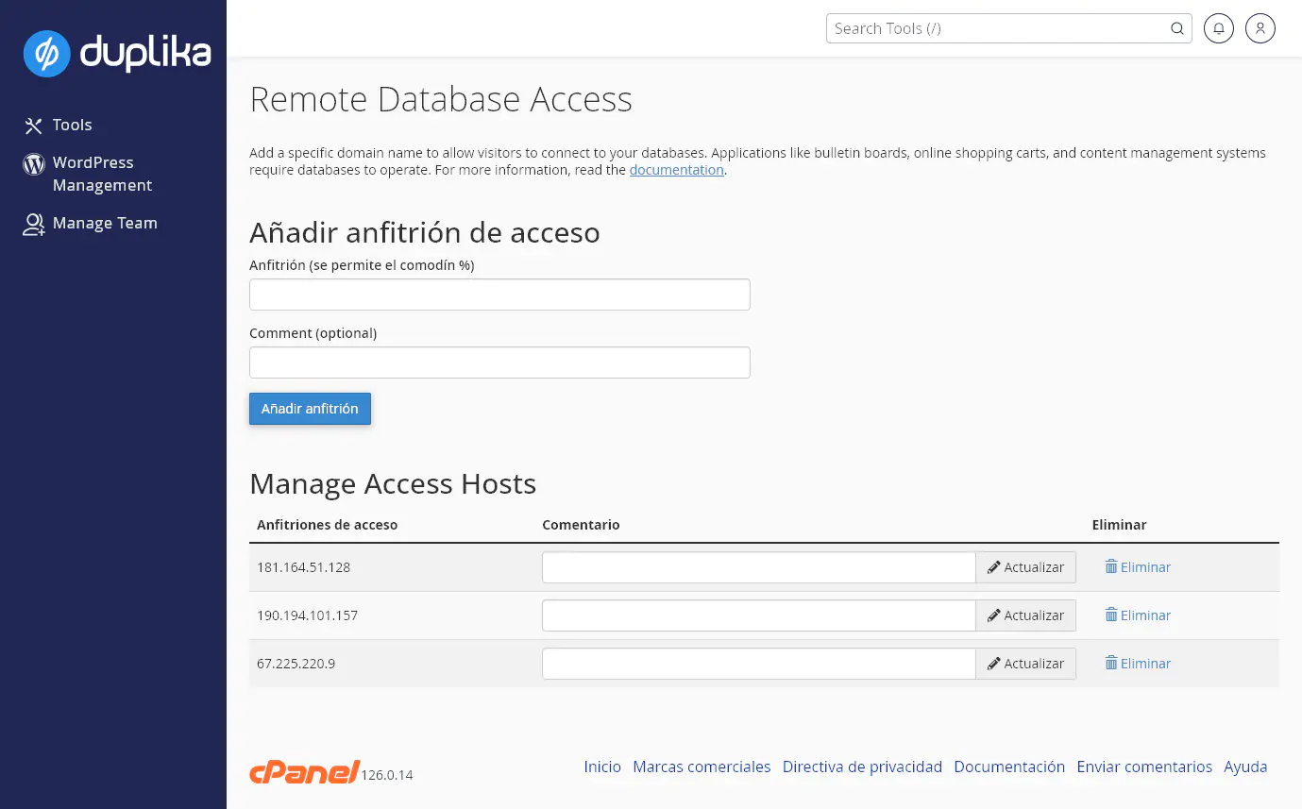Open the user account icon
1302x809 pixels.
pos(1260,28)
